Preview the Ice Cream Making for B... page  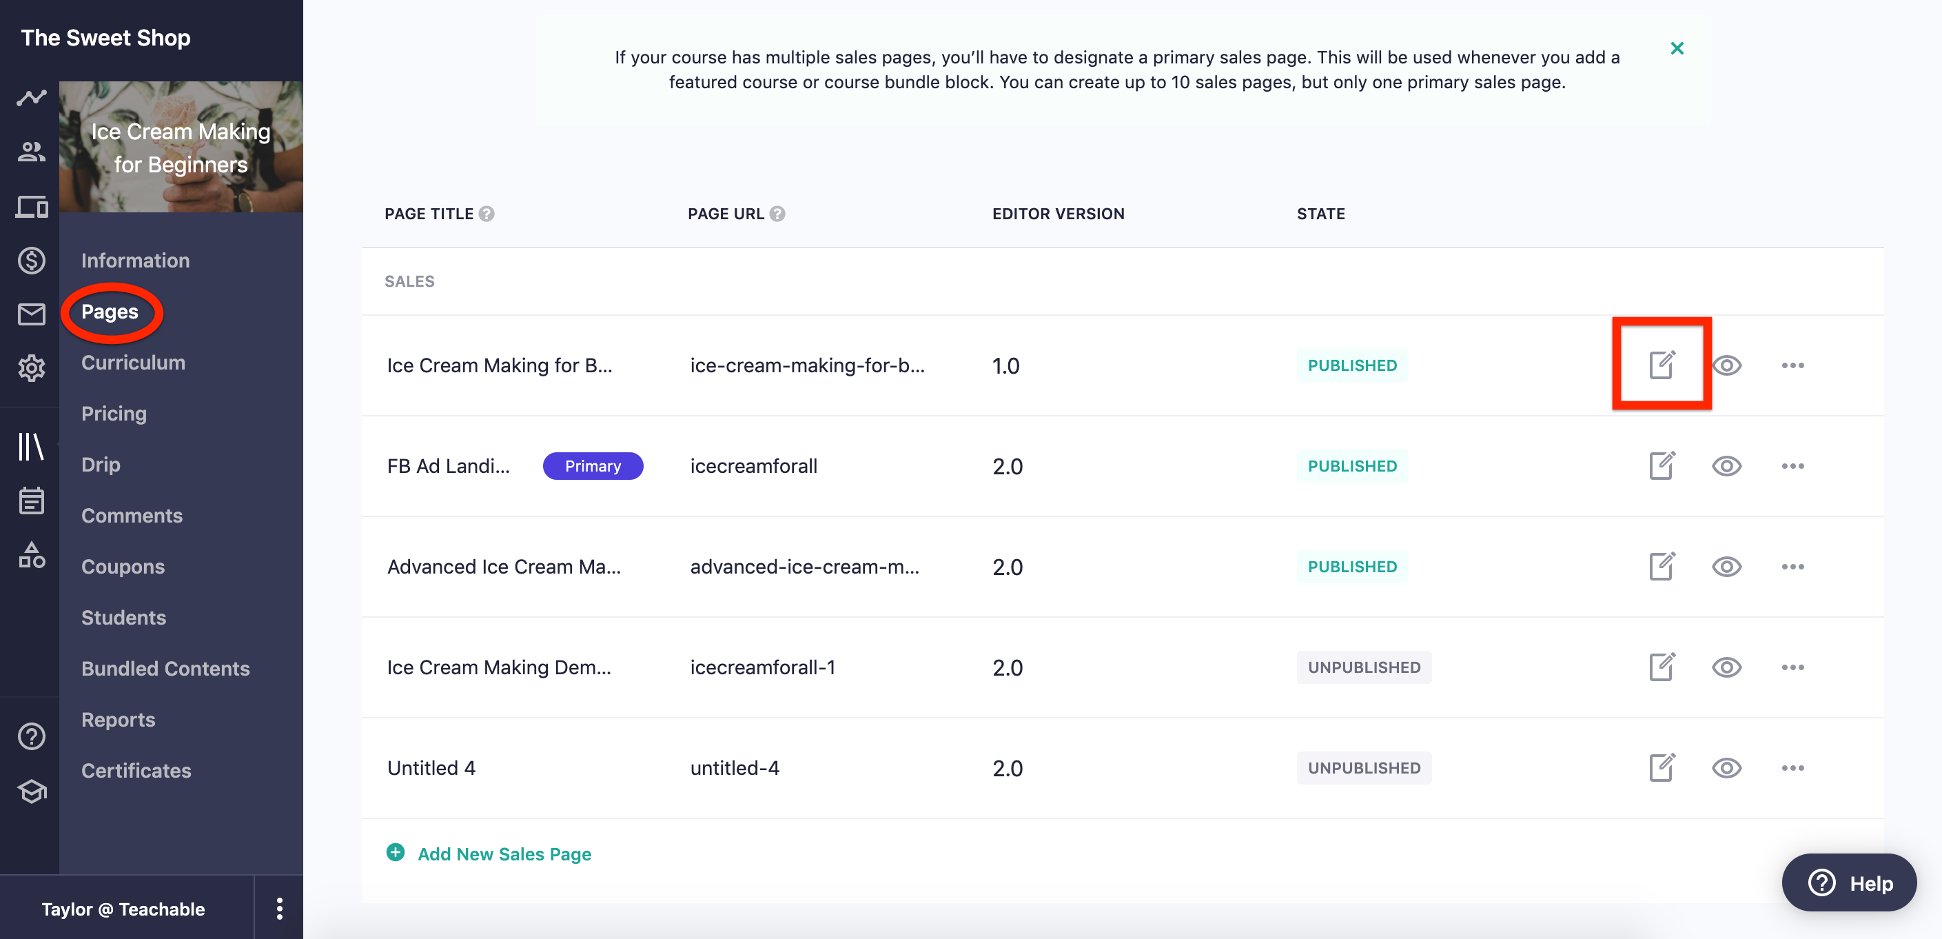[1726, 366]
